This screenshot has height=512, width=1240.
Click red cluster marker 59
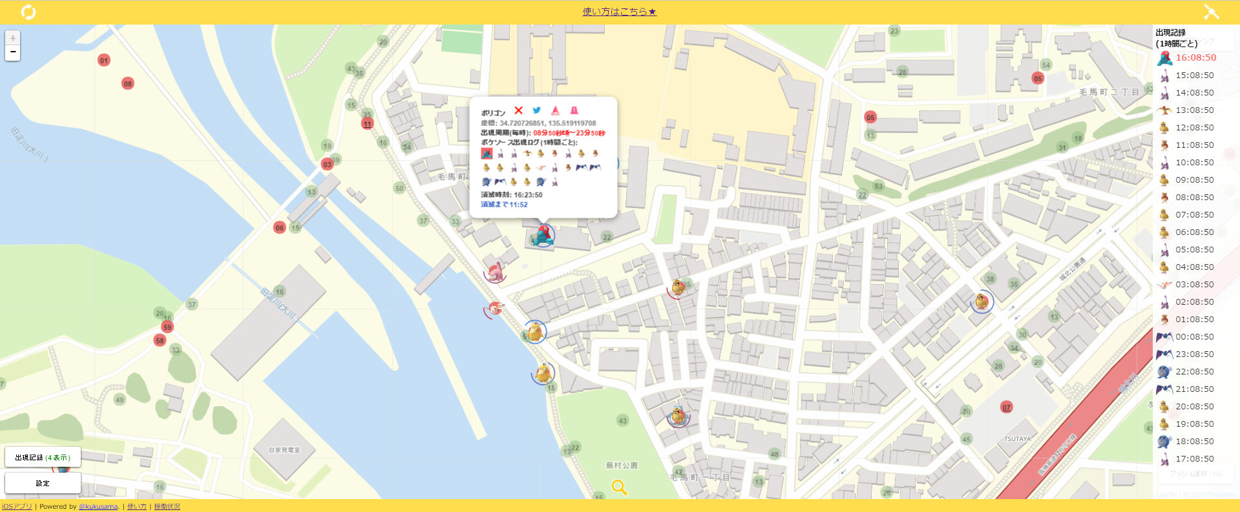(167, 327)
